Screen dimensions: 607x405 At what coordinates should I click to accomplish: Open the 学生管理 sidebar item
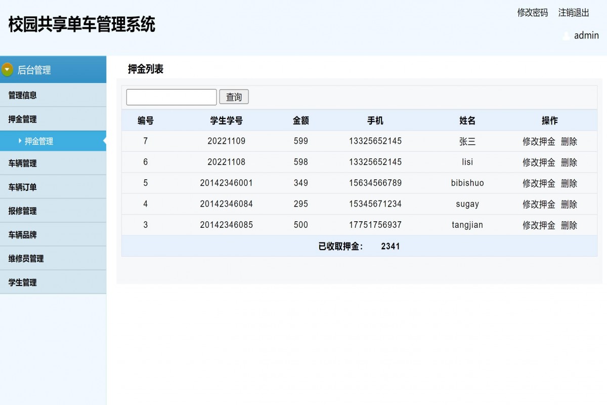point(23,282)
